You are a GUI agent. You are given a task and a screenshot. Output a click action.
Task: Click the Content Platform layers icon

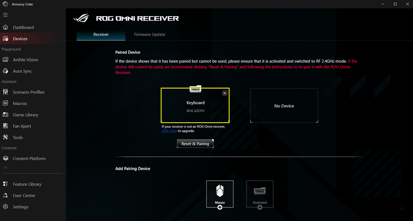(5, 158)
